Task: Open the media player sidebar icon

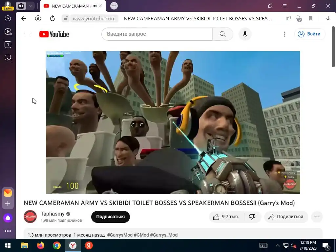Action: [x=8, y=32]
